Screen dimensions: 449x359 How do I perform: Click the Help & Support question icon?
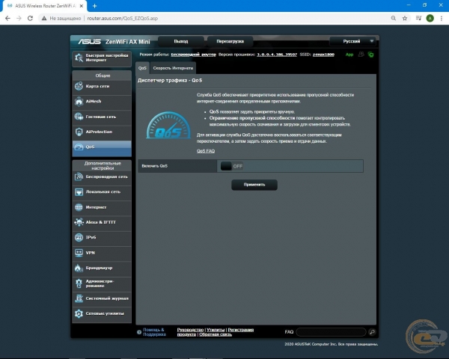[x=139, y=332]
